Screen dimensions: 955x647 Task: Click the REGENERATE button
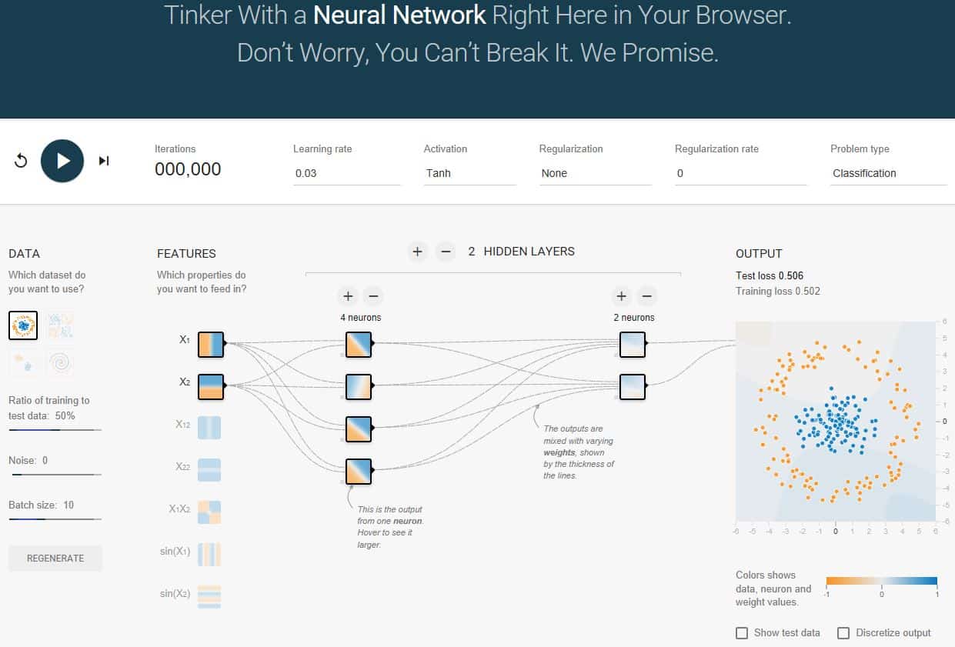pyautogui.click(x=55, y=559)
